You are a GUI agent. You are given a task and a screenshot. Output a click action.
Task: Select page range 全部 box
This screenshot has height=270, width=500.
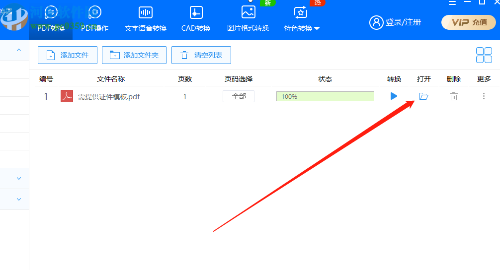[239, 96]
